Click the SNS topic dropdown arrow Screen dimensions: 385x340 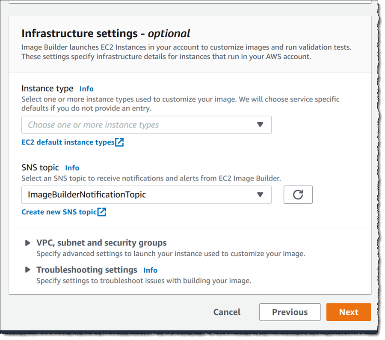point(260,195)
